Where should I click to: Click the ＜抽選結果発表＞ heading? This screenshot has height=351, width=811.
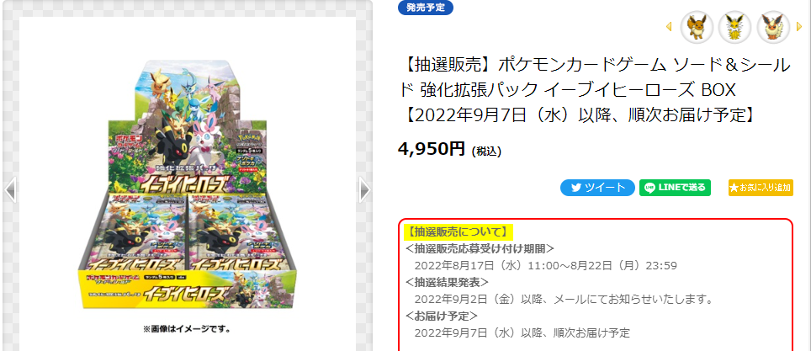tap(447, 282)
